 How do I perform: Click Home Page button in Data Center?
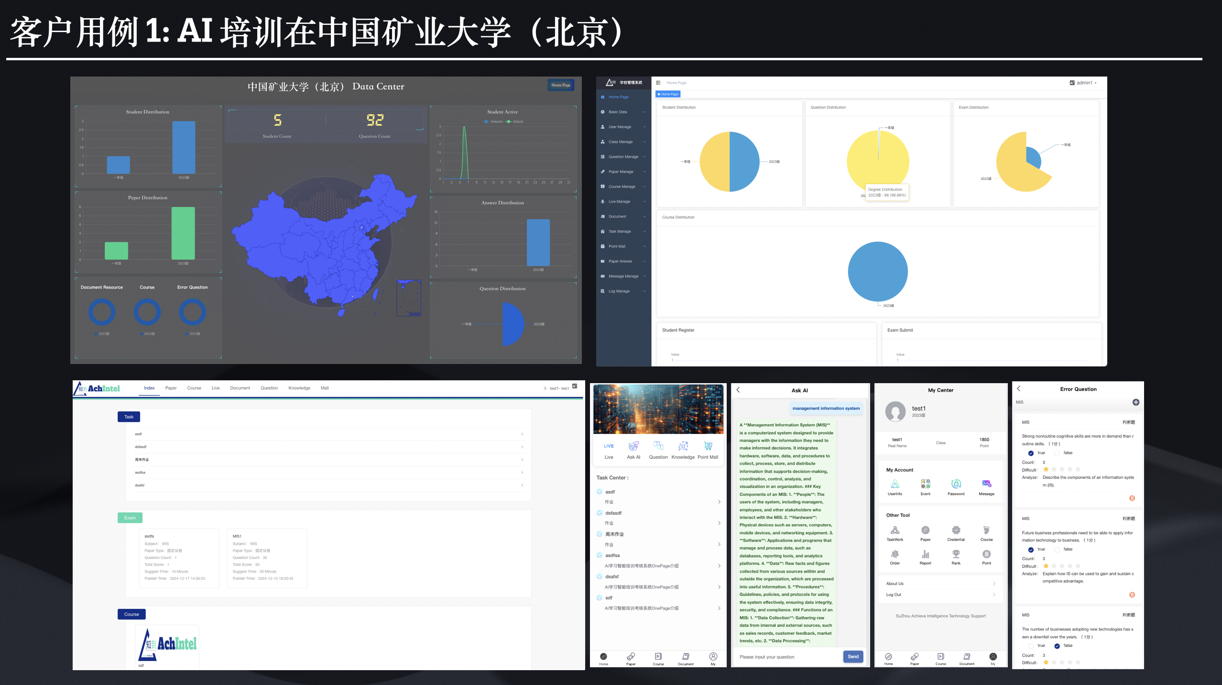(x=560, y=85)
